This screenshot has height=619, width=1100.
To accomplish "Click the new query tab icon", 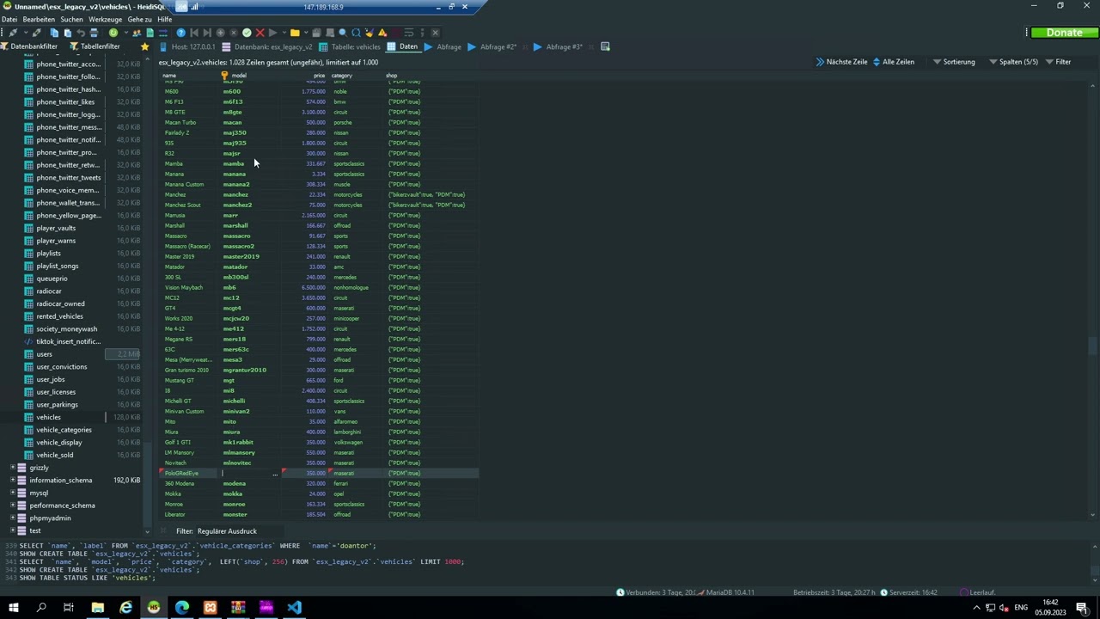I will [605, 46].
